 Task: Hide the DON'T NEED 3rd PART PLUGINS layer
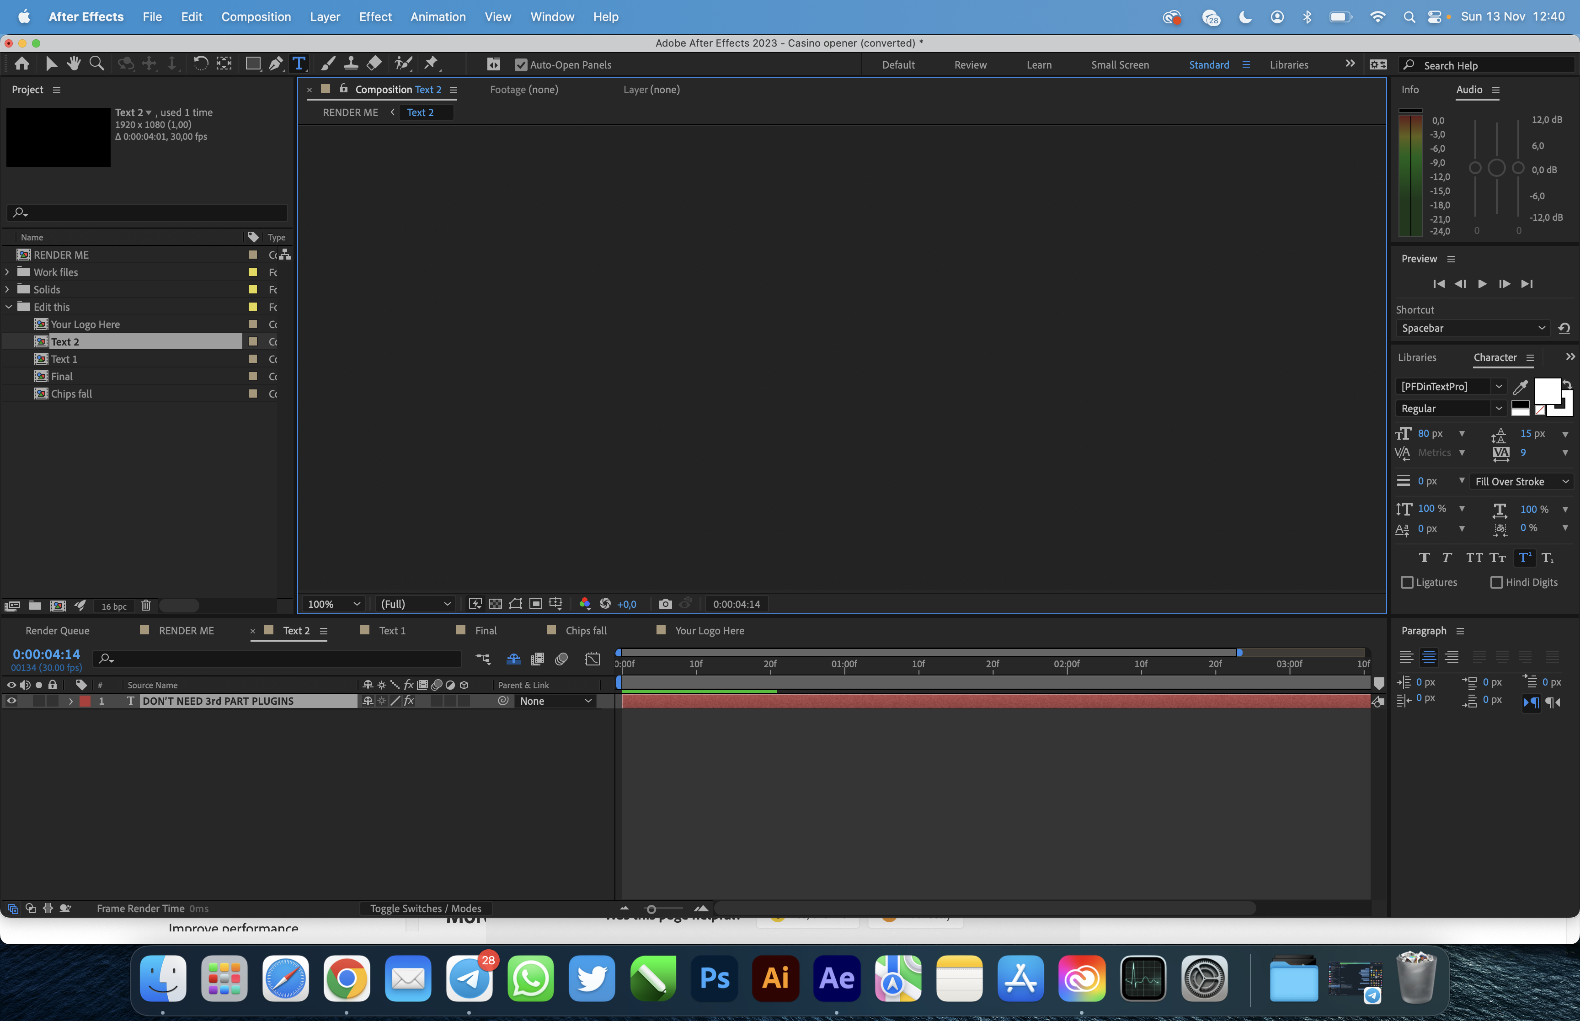pos(11,701)
